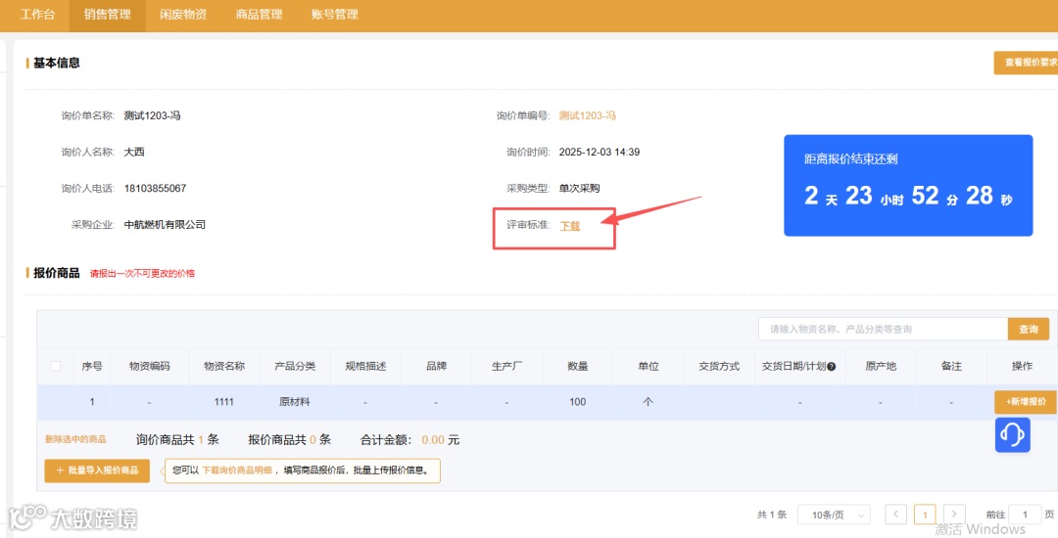Click the 交货方式 column header
Image resolution: width=1058 pixels, height=538 pixels.
tap(719, 366)
